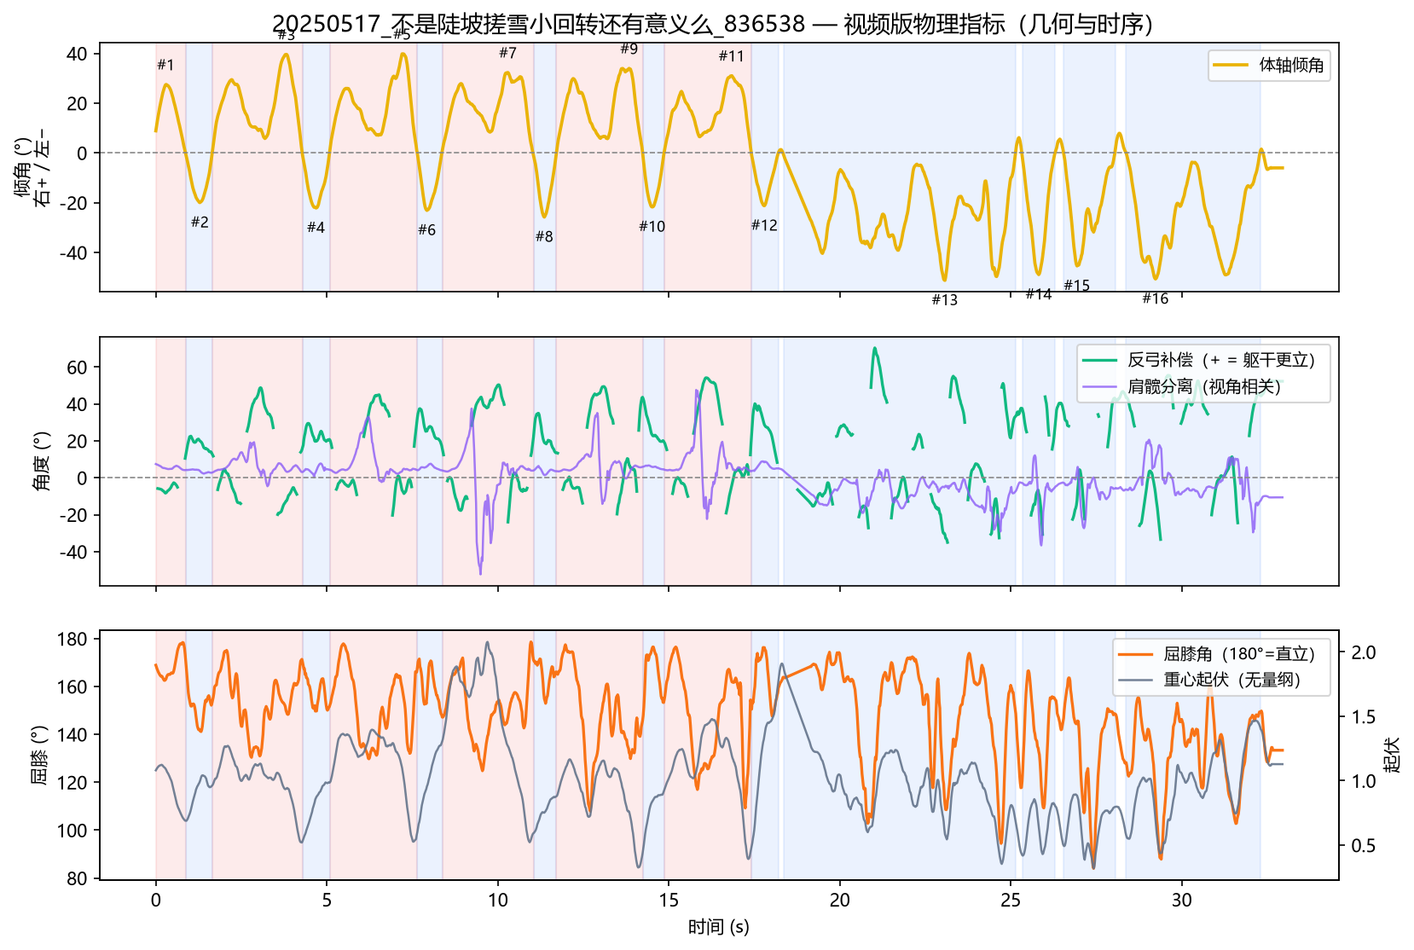Screen dimensions: 1414x950
Task: Click the #16 turn annotation
Action: [1155, 298]
